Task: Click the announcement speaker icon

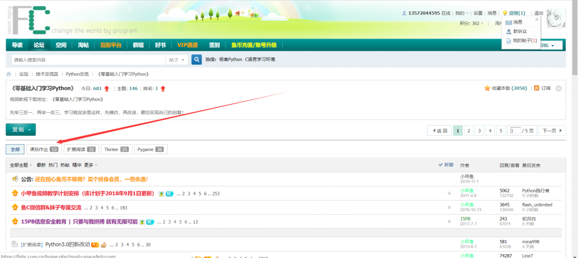Action: click(15, 179)
